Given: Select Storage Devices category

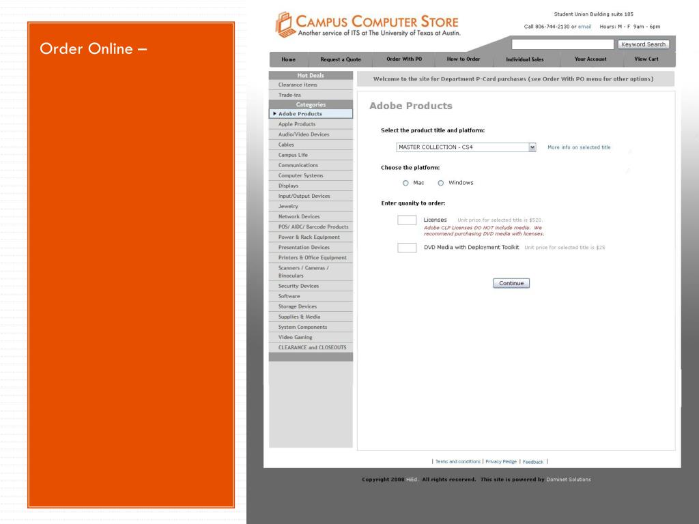Looking at the screenshot, I should 311,306.
